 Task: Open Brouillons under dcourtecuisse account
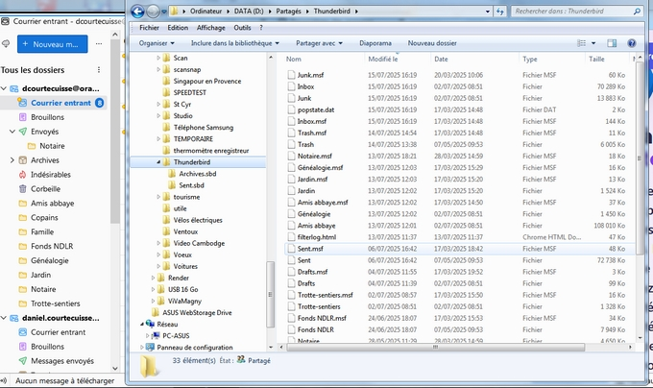click(47, 117)
